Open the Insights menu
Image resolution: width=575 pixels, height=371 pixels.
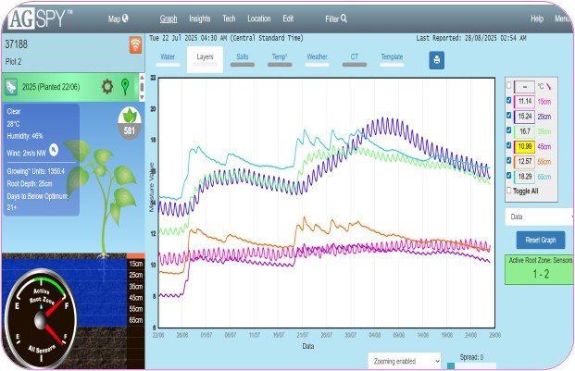199,19
